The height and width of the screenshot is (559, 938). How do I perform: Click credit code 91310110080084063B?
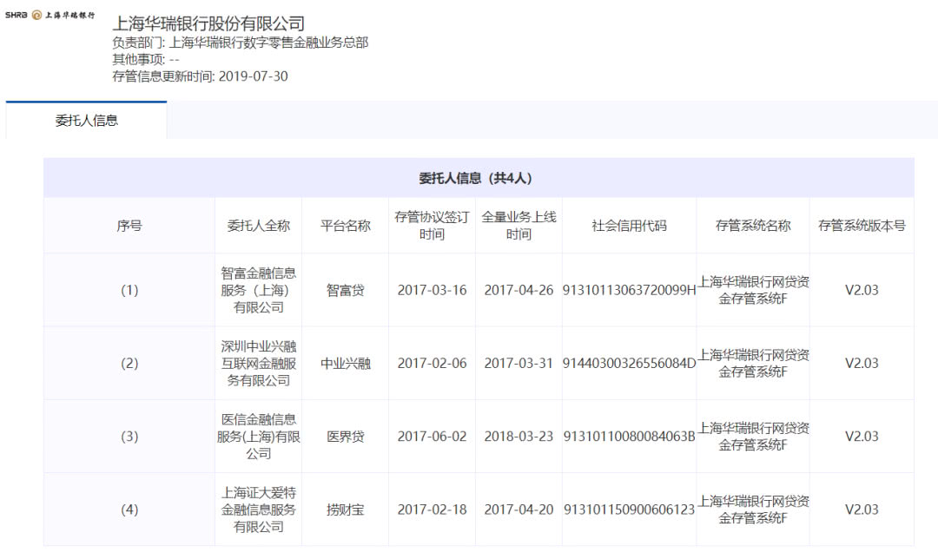630,437
